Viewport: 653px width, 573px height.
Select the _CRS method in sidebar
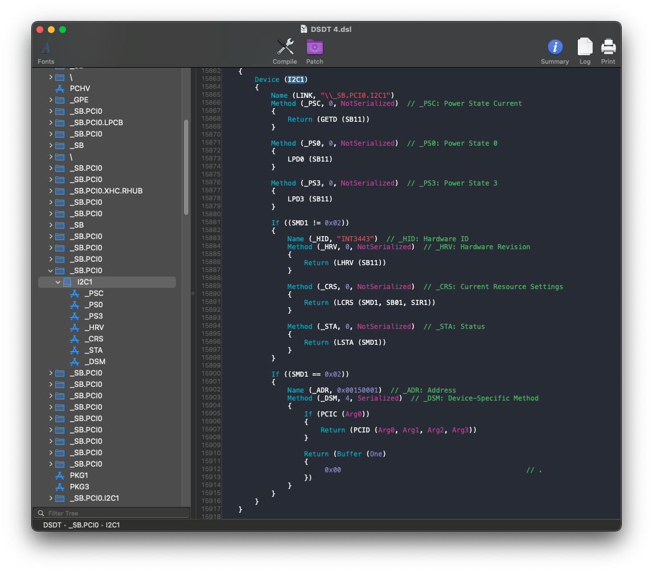94,339
